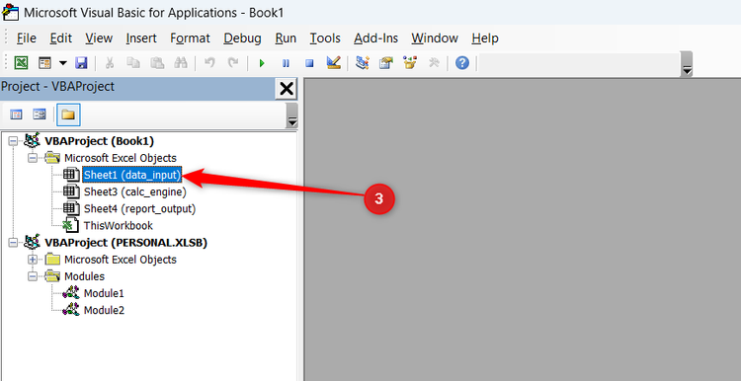Screen dimensions: 741x381
Task: Expand PERSONAL.XLSB's Microsoft Excel Objects folder
Action: 33,260
